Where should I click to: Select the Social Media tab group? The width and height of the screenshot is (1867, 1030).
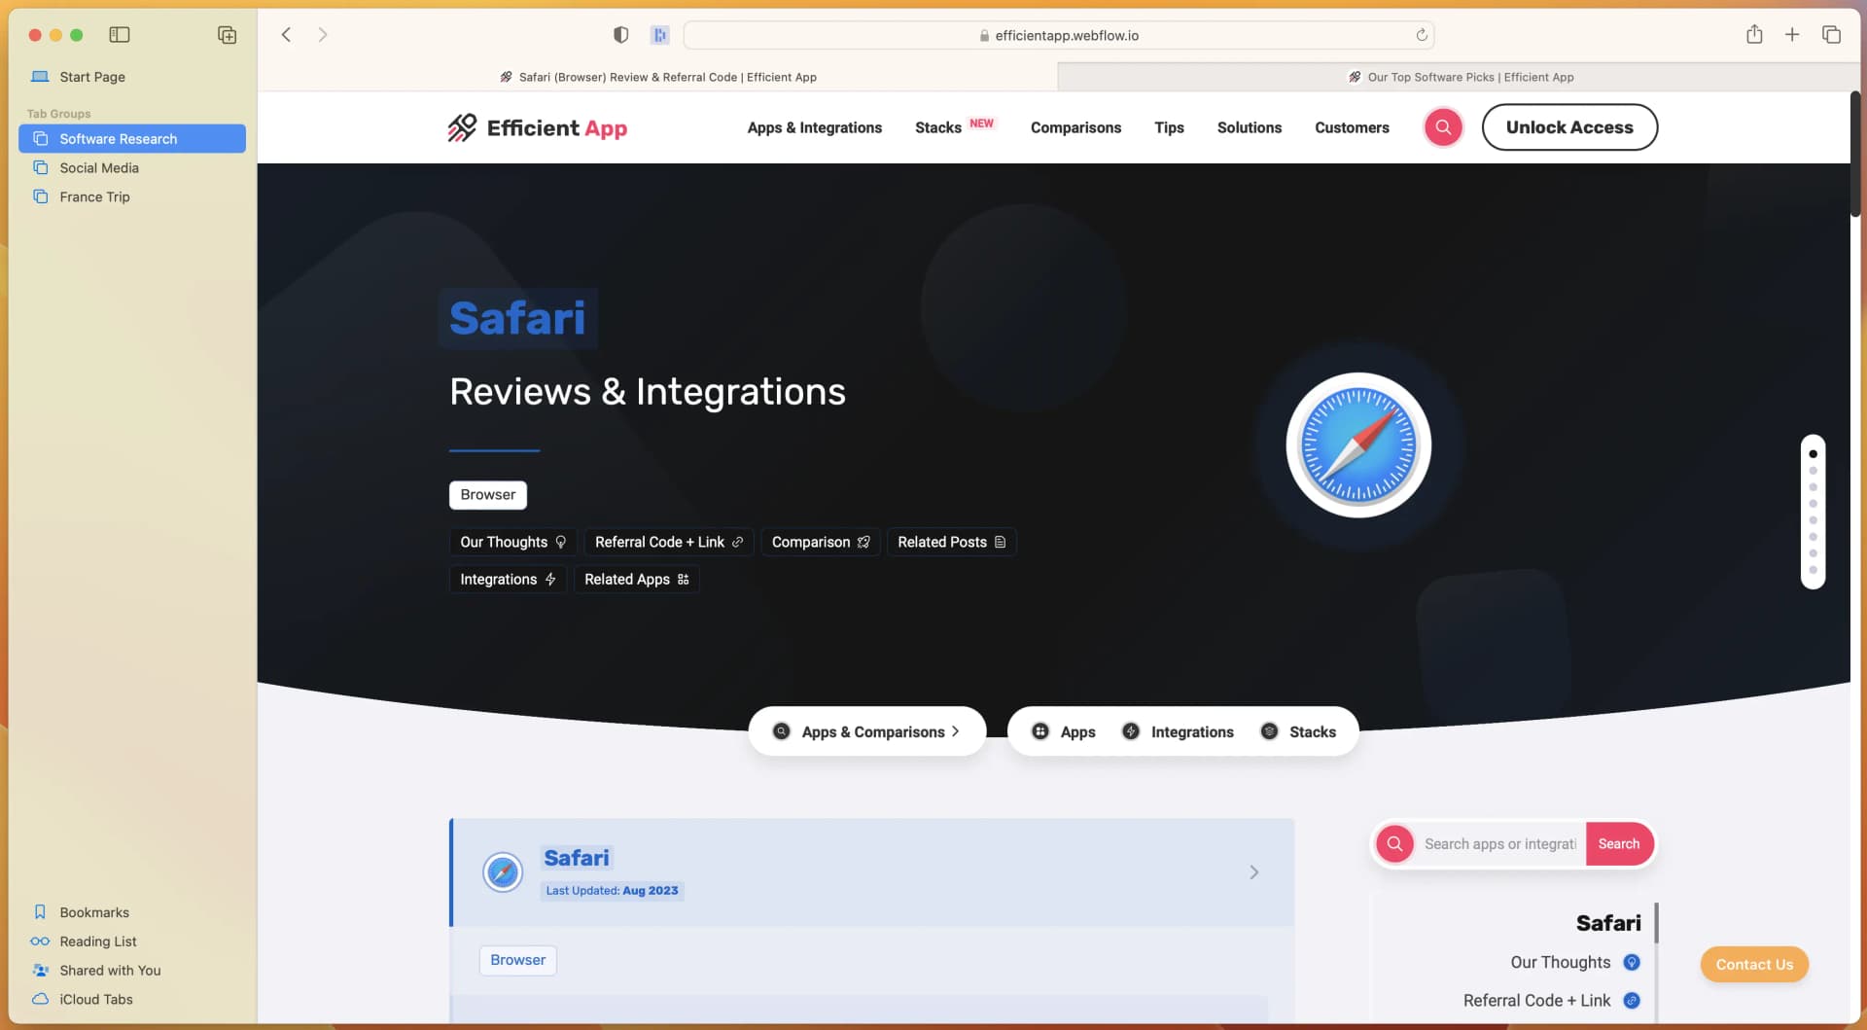tap(99, 168)
